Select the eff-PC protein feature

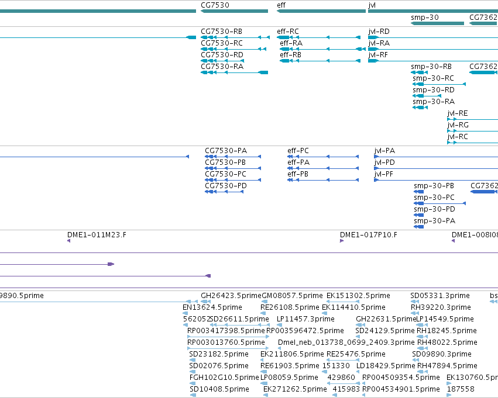click(x=298, y=151)
